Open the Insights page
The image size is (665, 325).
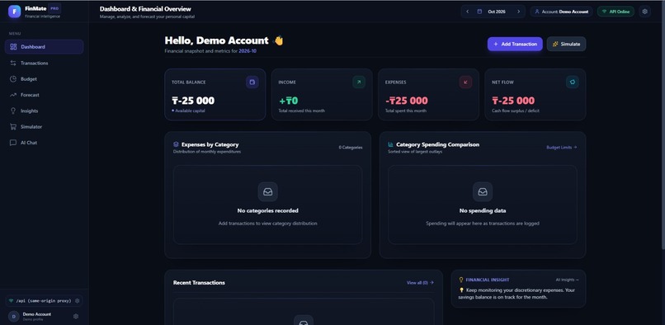click(x=44, y=111)
